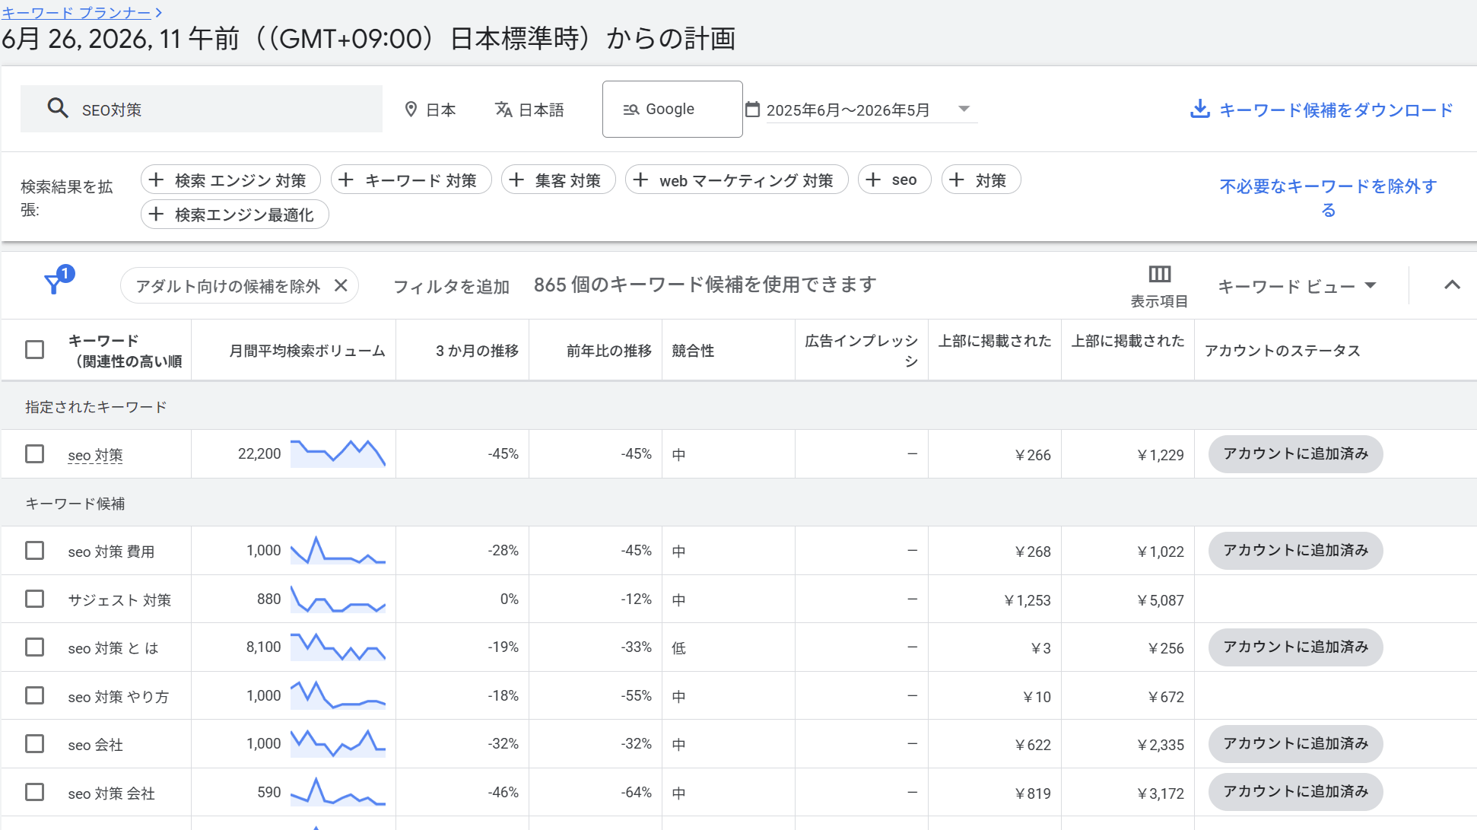Click the seo 対策 keyword text
This screenshot has height=830, width=1477.
pyautogui.click(x=95, y=455)
